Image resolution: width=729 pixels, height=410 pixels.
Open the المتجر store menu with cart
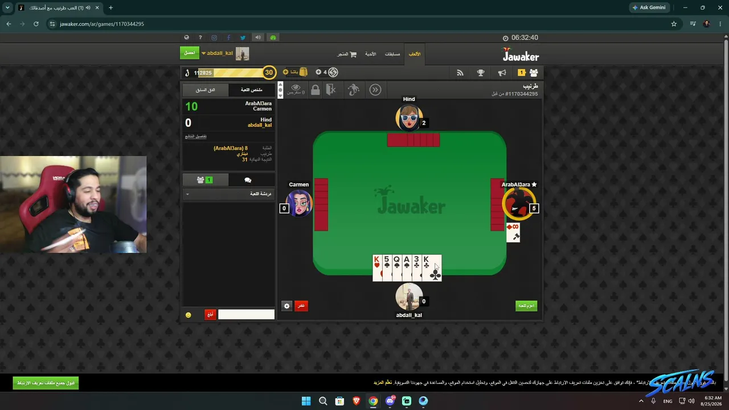[347, 54]
